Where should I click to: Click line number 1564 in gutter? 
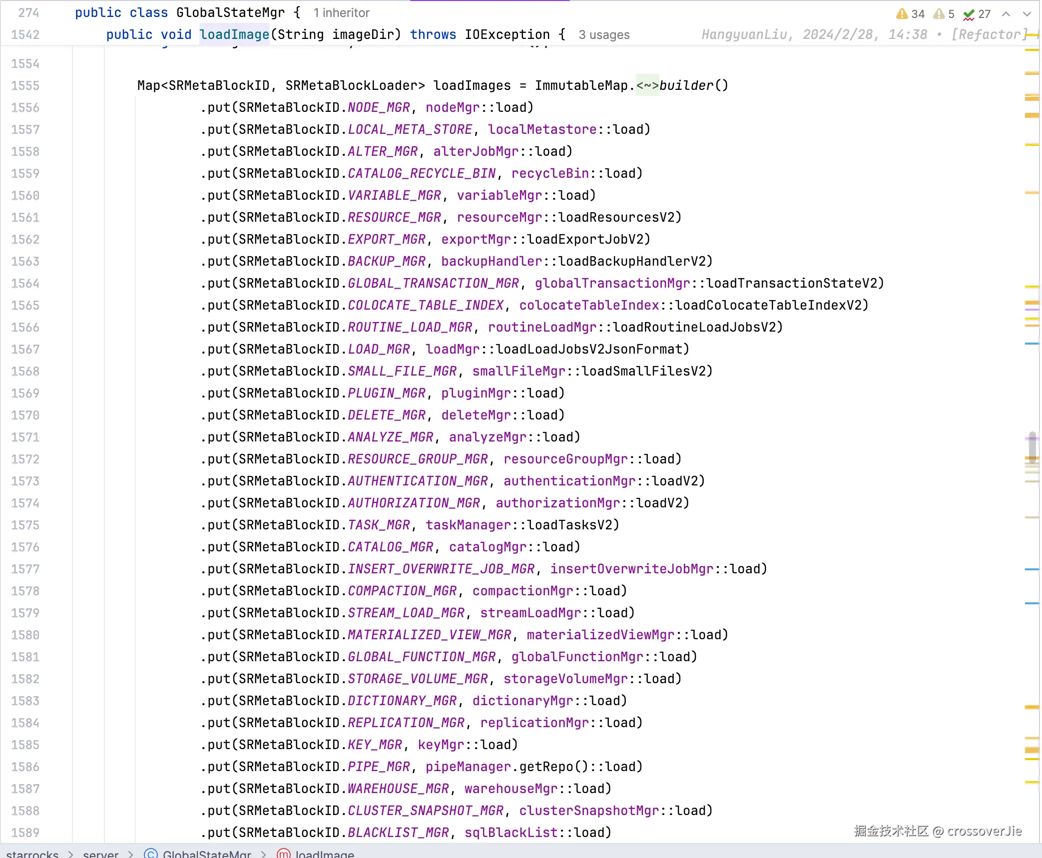click(25, 283)
